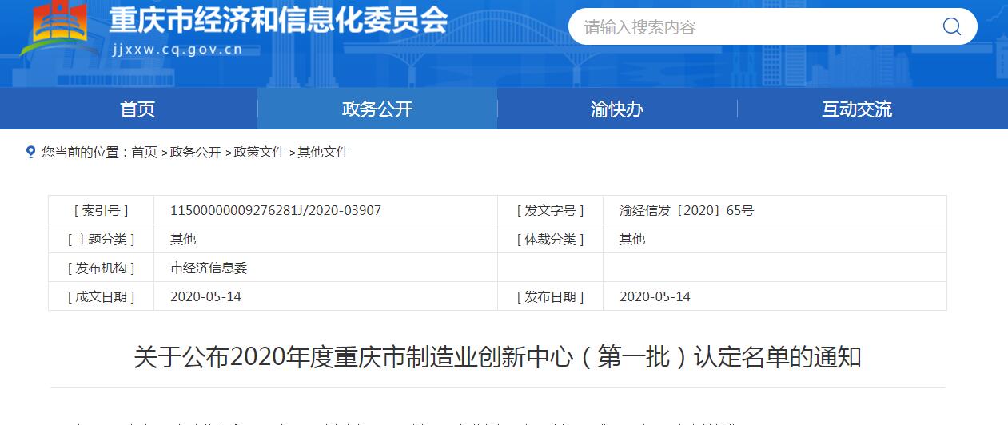Click the jjxxw.cq.gov.cn address text

tap(177, 49)
